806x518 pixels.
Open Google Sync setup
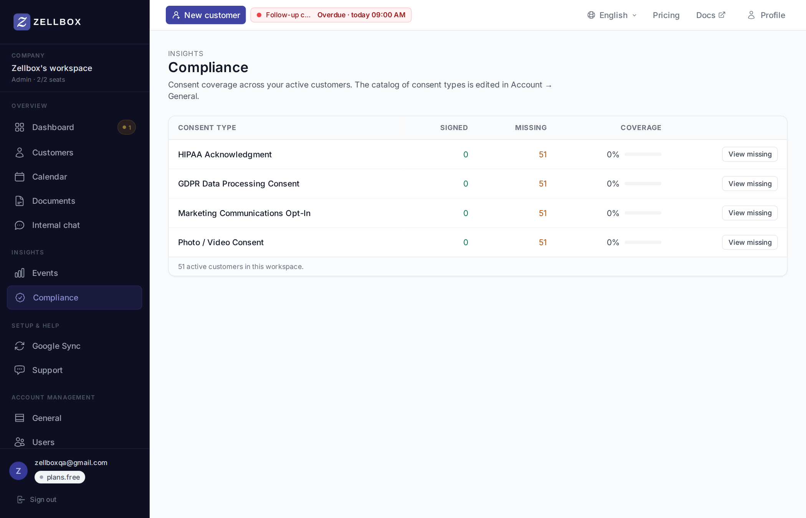pyautogui.click(x=74, y=346)
